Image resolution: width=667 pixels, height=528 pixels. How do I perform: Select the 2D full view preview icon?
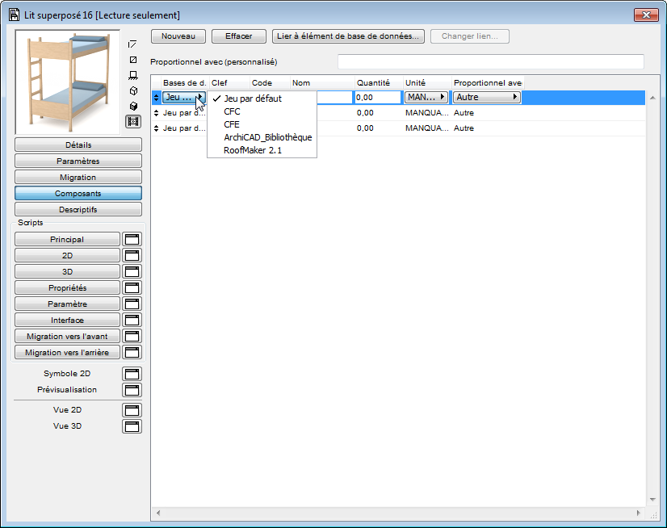coord(132,60)
